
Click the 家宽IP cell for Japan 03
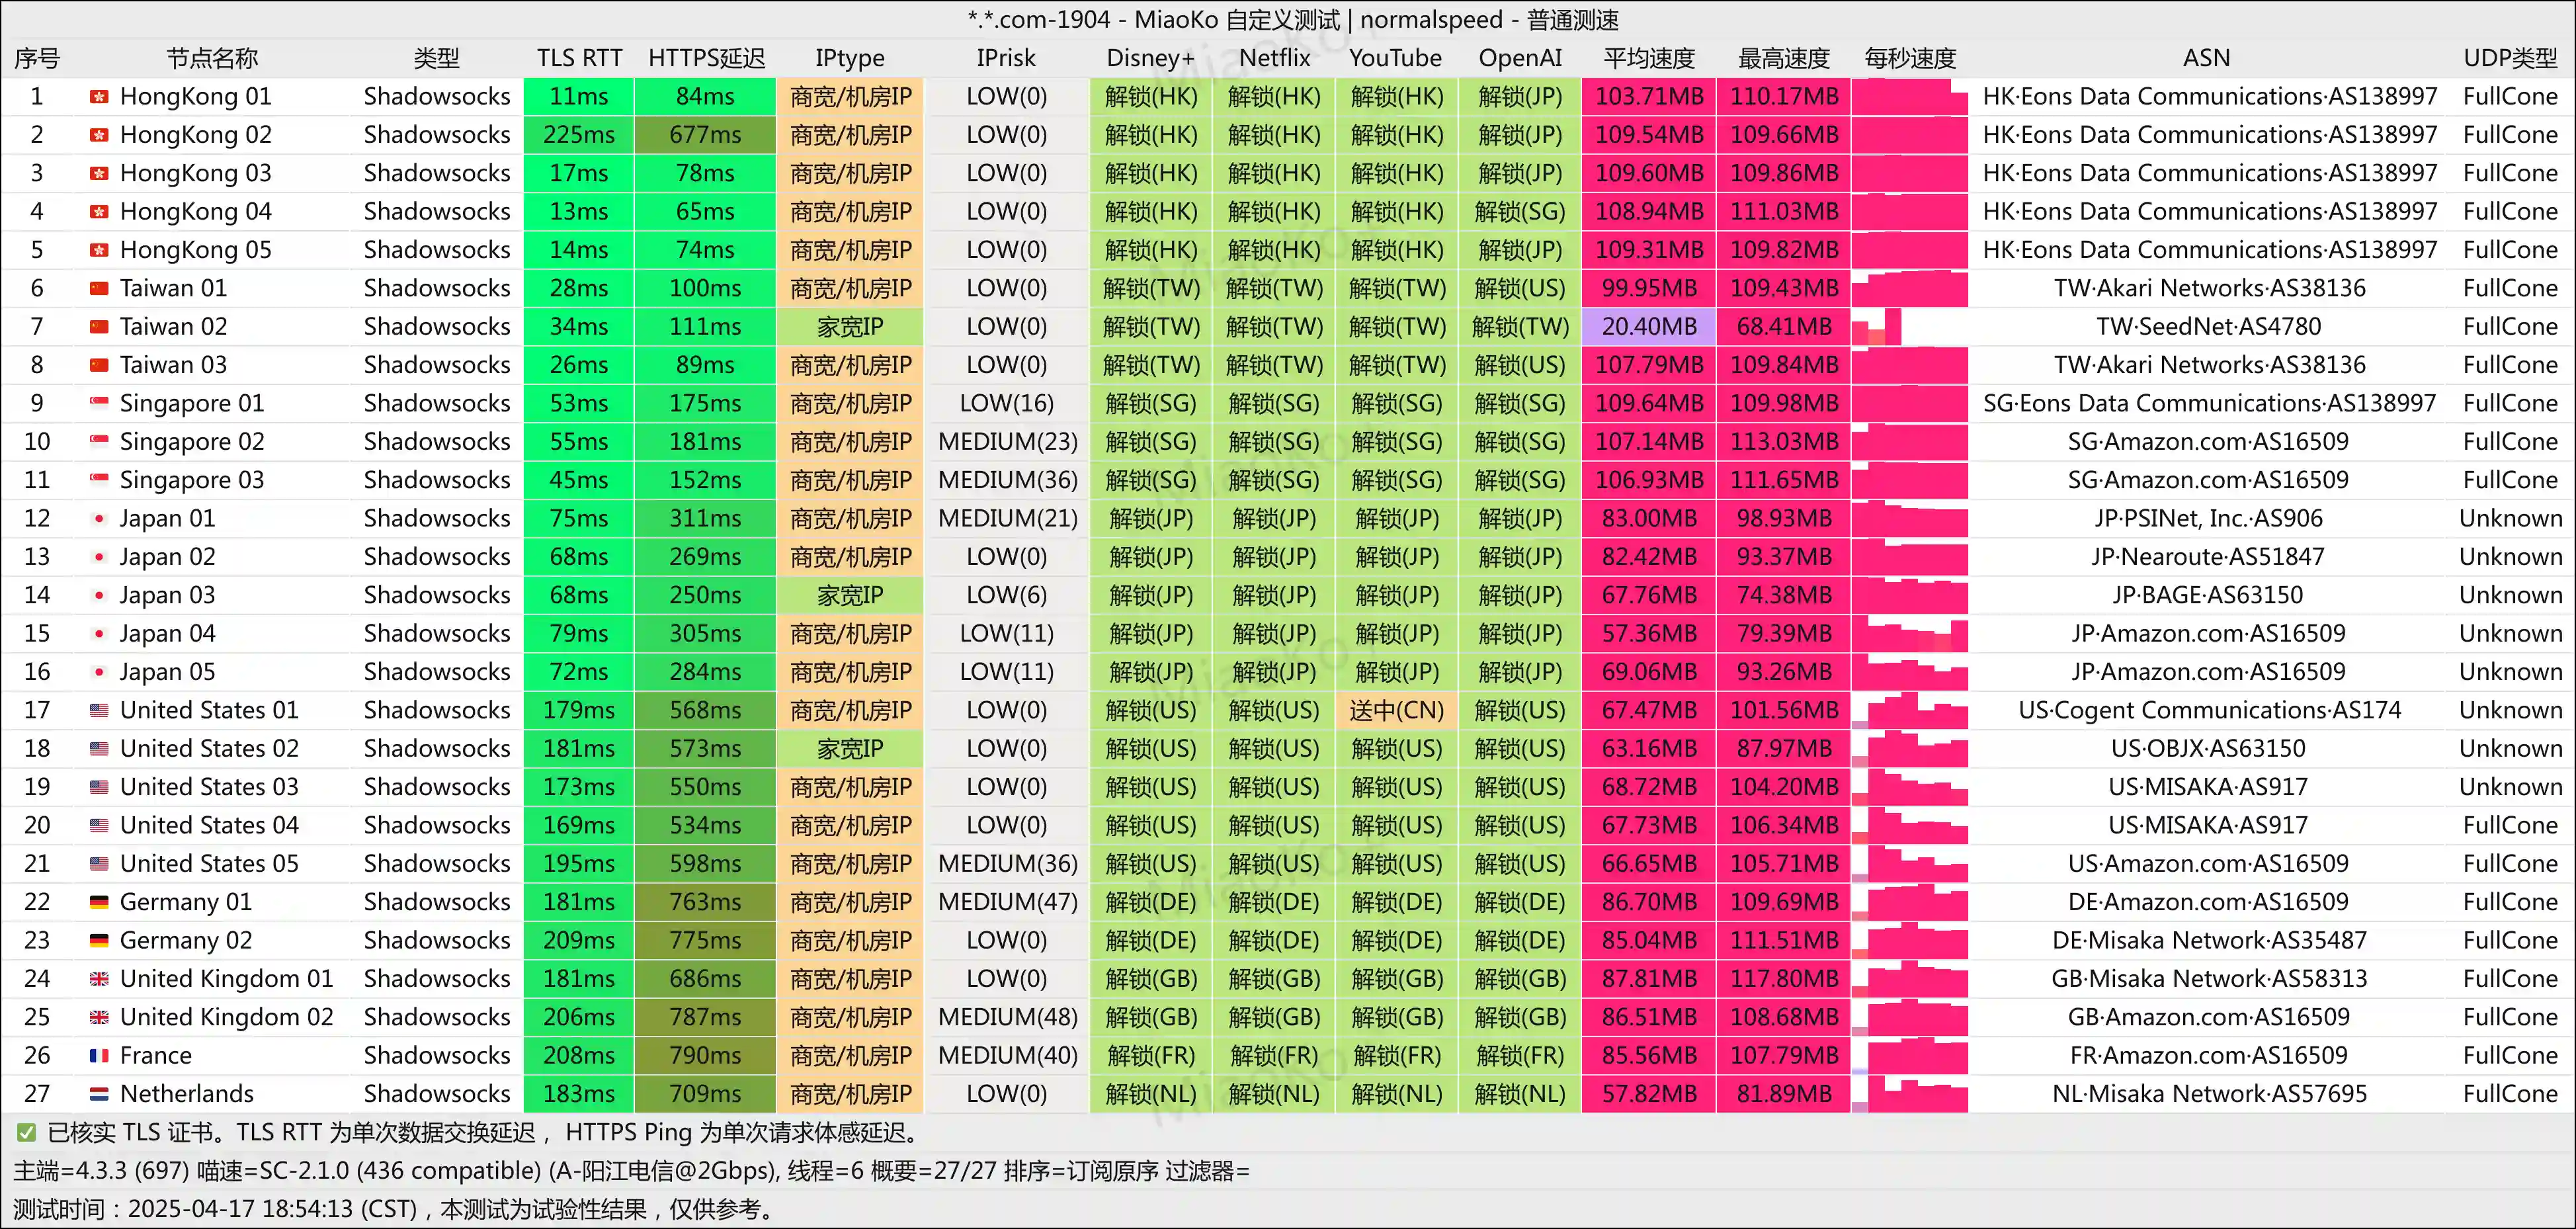click(x=850, y=595)
